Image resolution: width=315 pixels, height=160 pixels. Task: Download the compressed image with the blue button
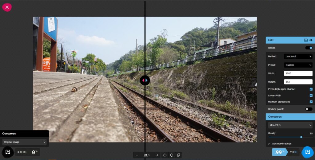[307, 152]
